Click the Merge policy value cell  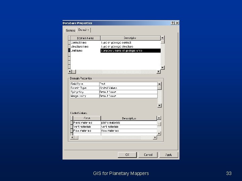[x=128, y=96]
